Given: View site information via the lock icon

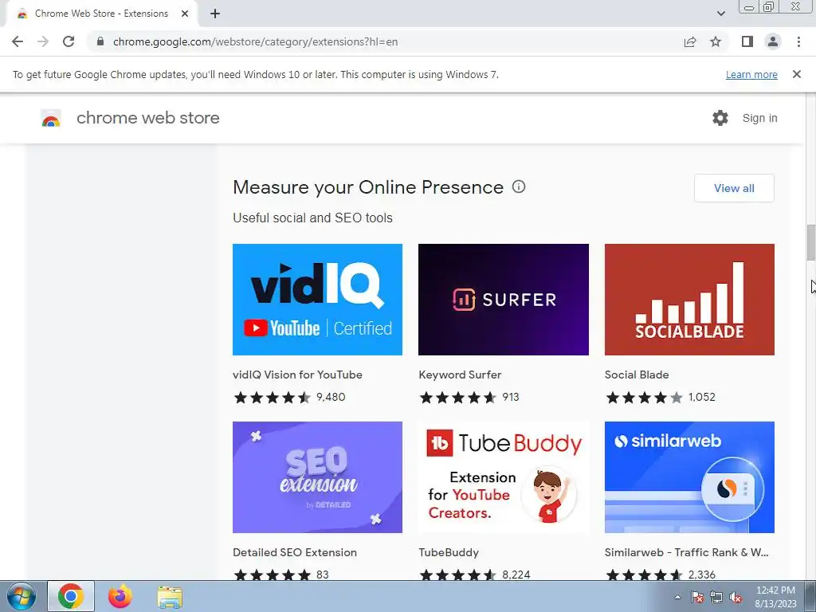Looking at the screenshot, I should coord(100,41).
